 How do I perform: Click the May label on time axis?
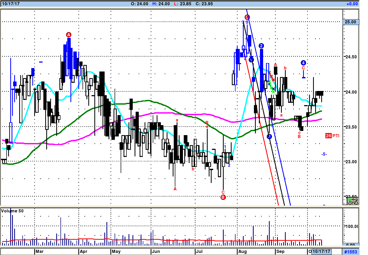116,251
